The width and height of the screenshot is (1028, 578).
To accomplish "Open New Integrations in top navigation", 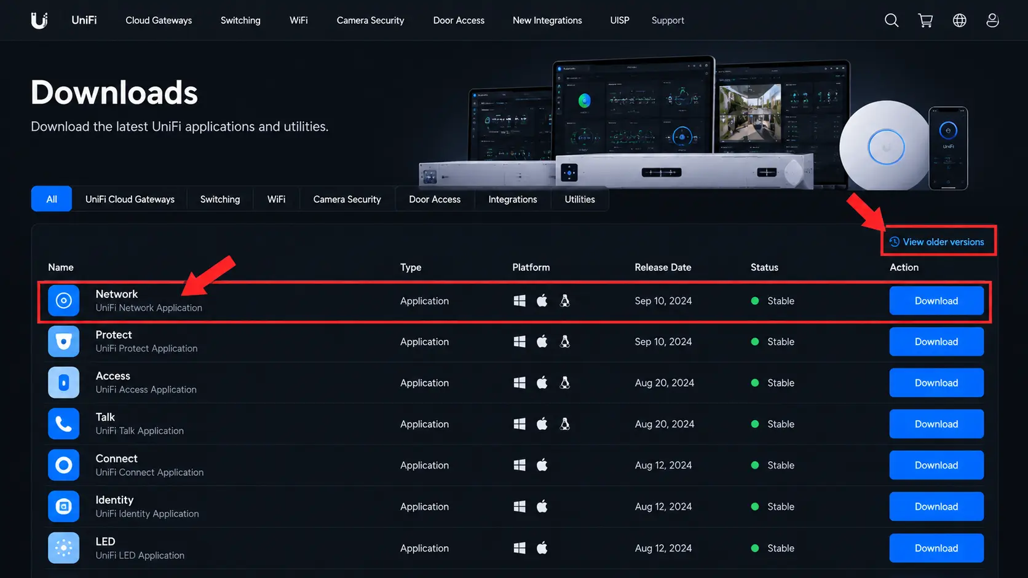I will [x=547, y=20].
